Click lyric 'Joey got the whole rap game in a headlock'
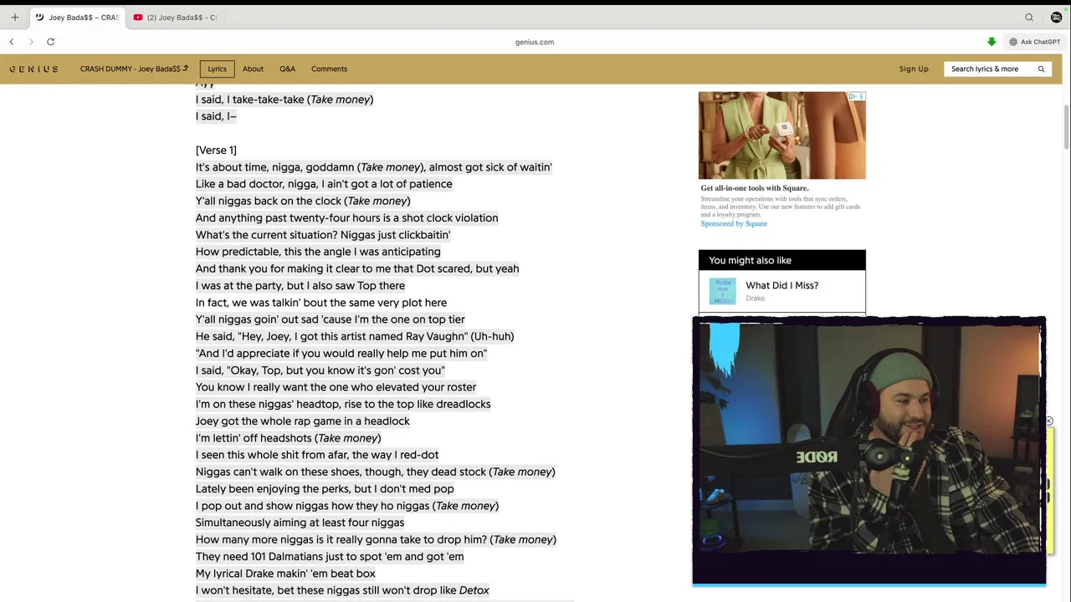 point(303,421)
